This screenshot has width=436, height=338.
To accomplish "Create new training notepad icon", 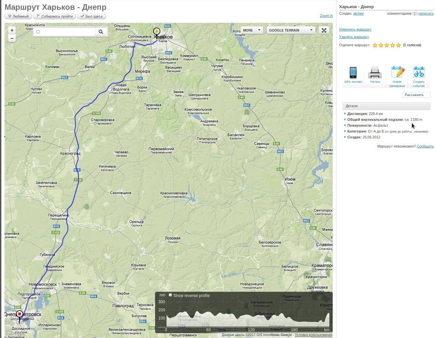I will pos(397,73).
